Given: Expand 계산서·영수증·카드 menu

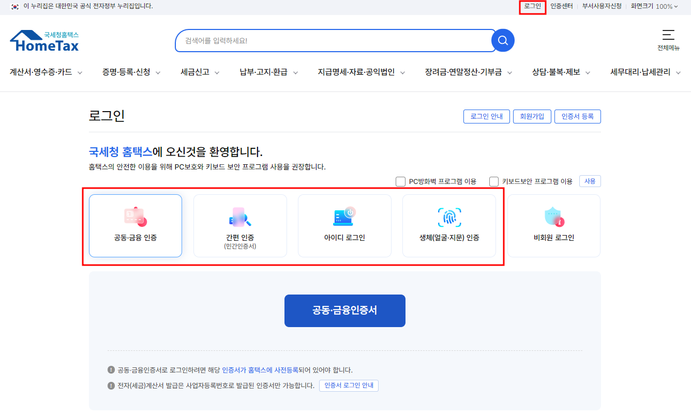Looking at the screenshot, I should [46, 72].
